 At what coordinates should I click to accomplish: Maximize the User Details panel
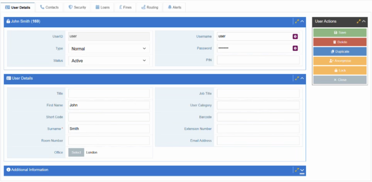point(297,78)
